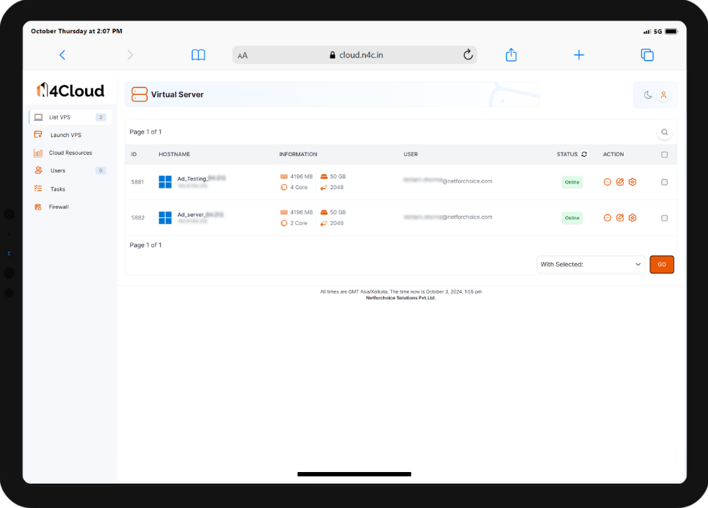Open settings gear for server 5882
The width and height of the screenshot is (708, 508).
coord(632,218)
